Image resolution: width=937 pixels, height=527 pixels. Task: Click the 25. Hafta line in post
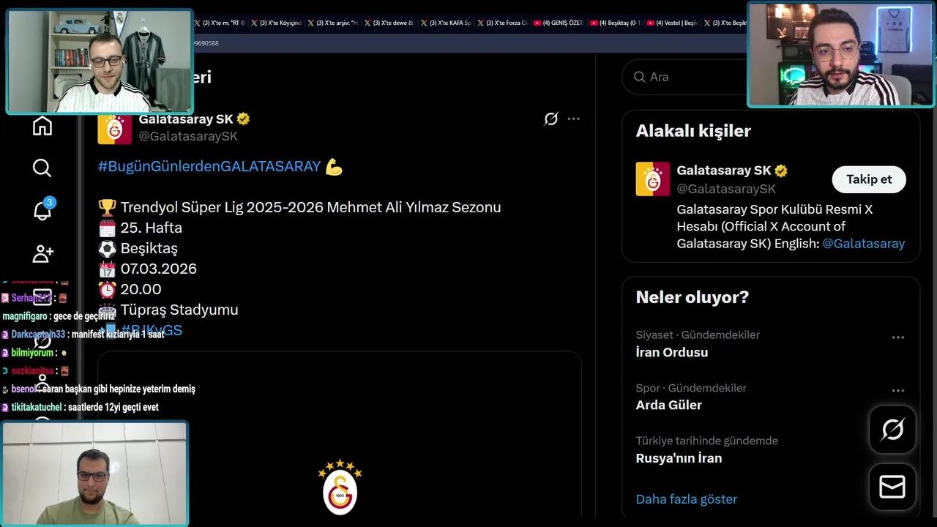141,228
